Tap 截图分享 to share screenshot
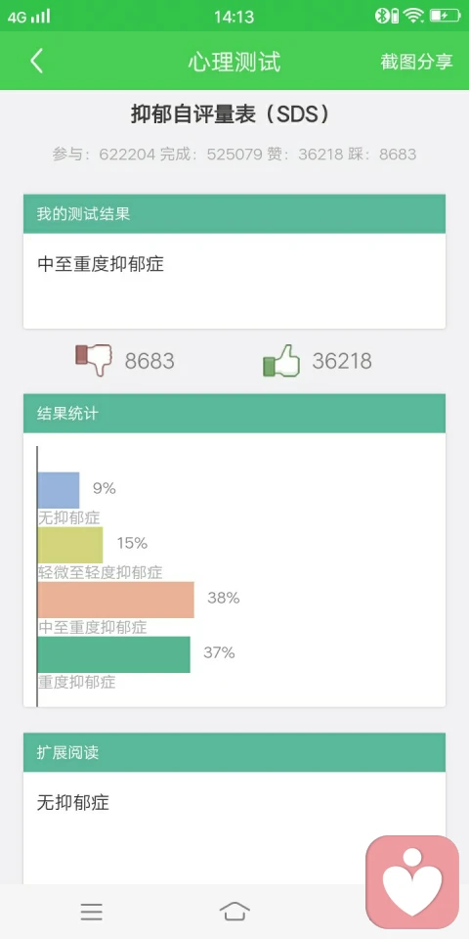469x939 pixels. pos(416,61)
